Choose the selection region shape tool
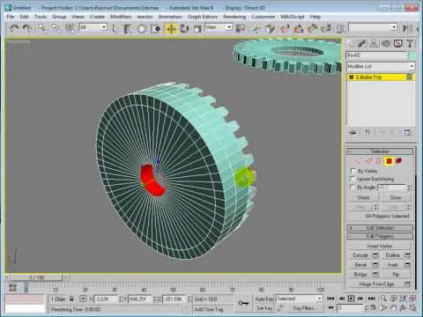This screenshot has width=423, height=317. tap(142, 28)
